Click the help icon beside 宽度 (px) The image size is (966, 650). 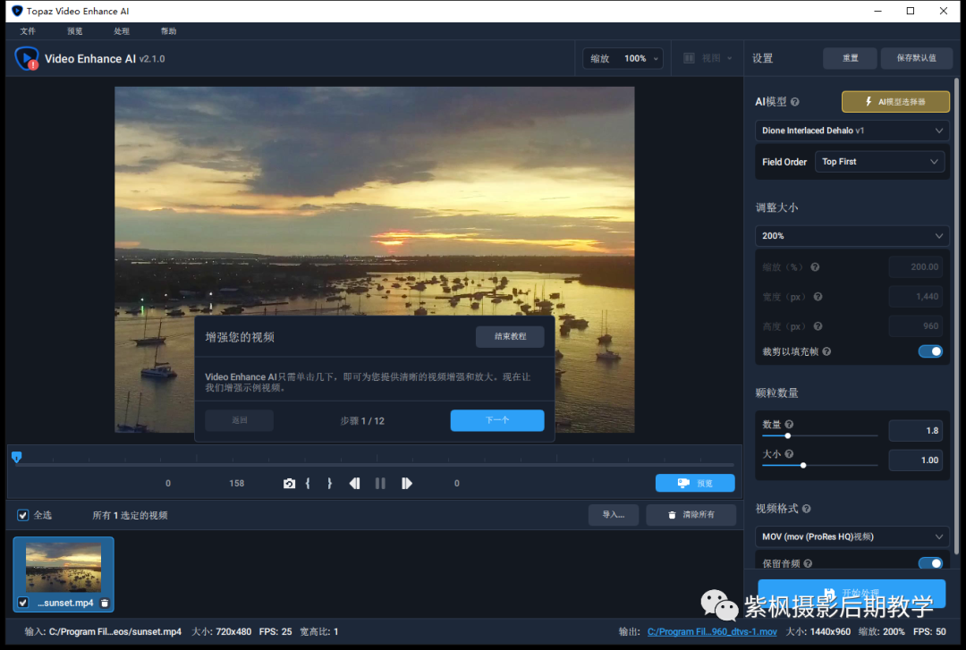pyautogui.click(x=818, y=297)
